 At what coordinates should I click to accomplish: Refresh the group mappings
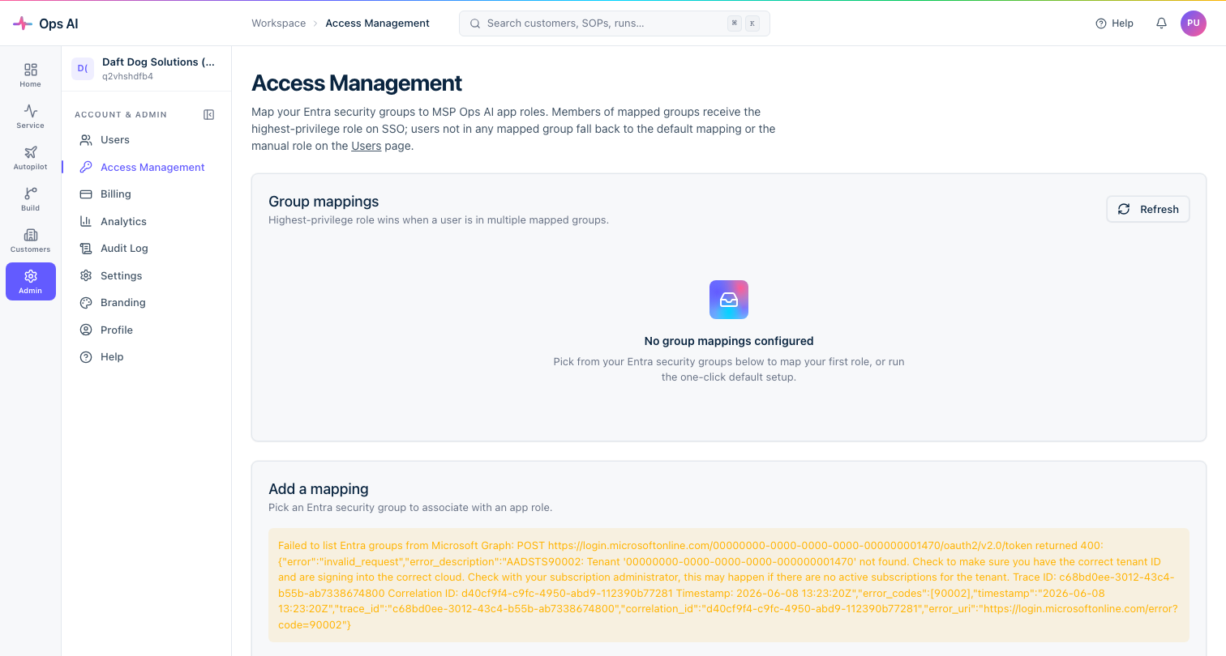coord(1148,209)
